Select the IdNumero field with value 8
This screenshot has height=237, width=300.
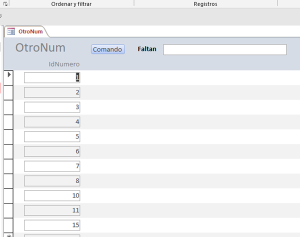52,181
